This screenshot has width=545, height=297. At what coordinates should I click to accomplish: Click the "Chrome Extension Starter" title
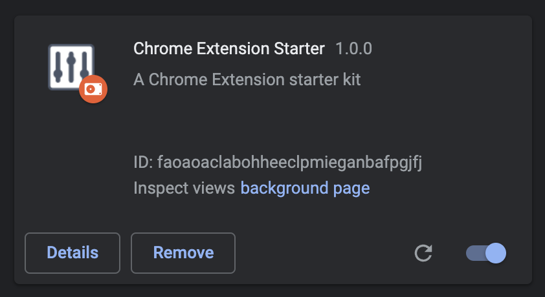[228, 49]
